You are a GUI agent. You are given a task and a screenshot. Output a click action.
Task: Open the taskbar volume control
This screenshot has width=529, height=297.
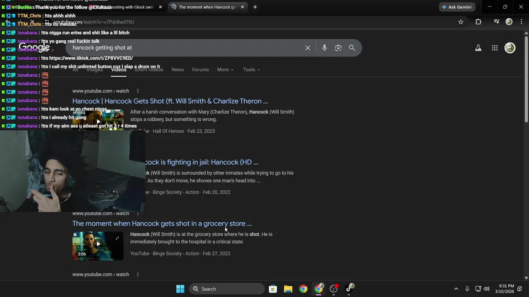click(x=486, y=289)
